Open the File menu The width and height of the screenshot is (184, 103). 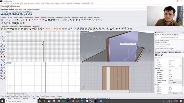tap(1, 3)
